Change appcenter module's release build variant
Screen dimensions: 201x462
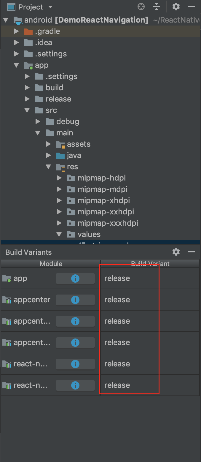(x=117, y=300)
